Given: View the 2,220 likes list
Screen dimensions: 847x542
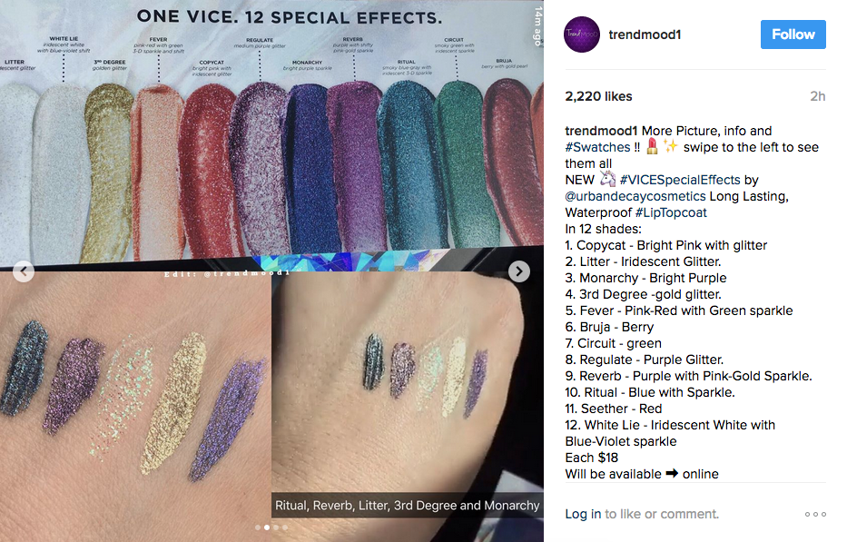Looking at the screenshot, I should (598, 96).
